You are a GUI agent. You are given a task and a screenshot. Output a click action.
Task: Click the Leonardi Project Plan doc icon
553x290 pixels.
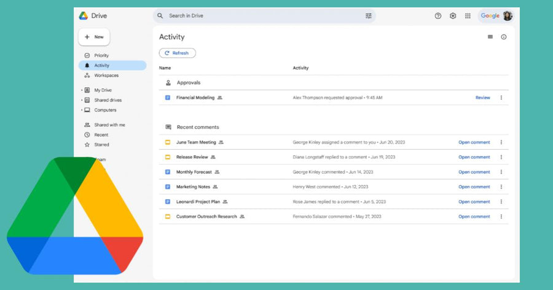pos(168,202)
